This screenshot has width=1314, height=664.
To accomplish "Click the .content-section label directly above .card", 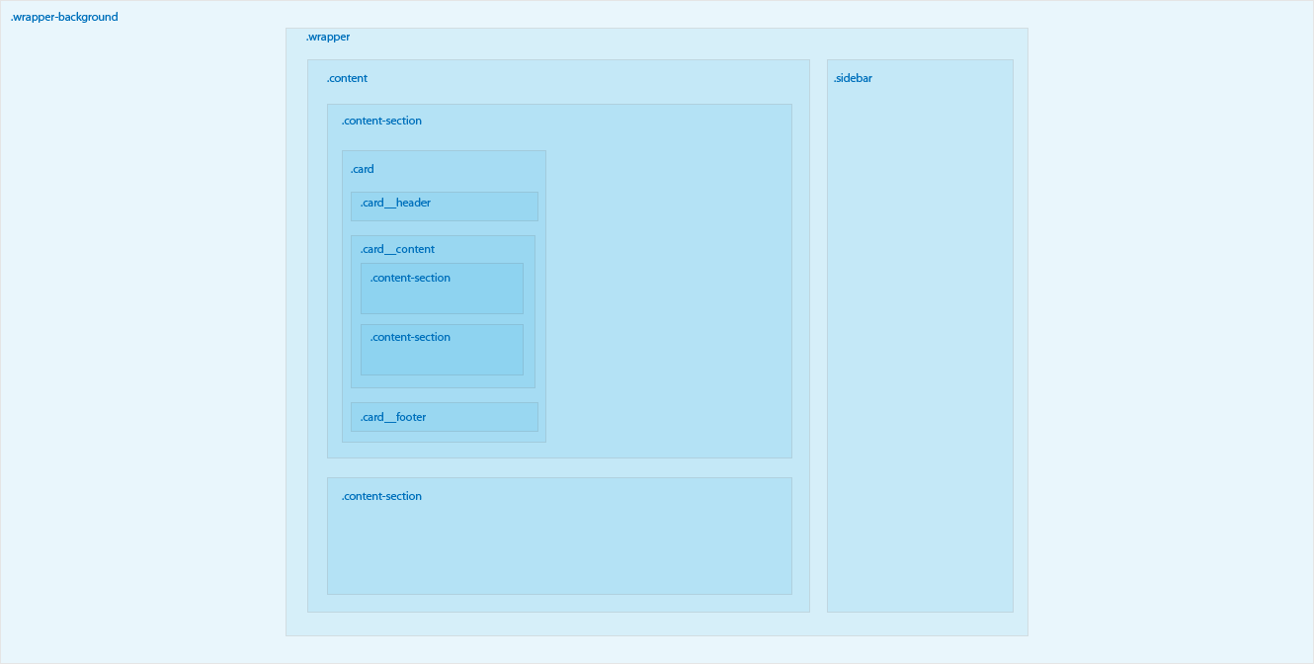I will pos(381,121).
